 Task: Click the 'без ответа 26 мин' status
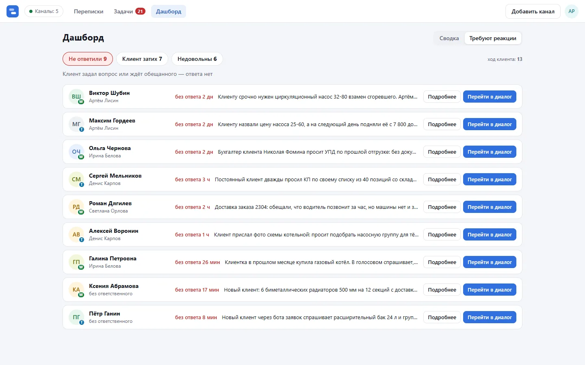(x=197, y=262)
